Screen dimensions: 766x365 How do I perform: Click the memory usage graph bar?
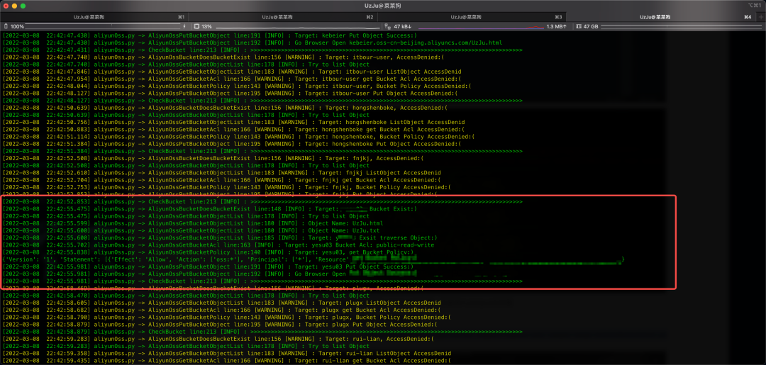pyautogui.click(x=682, y=27)
